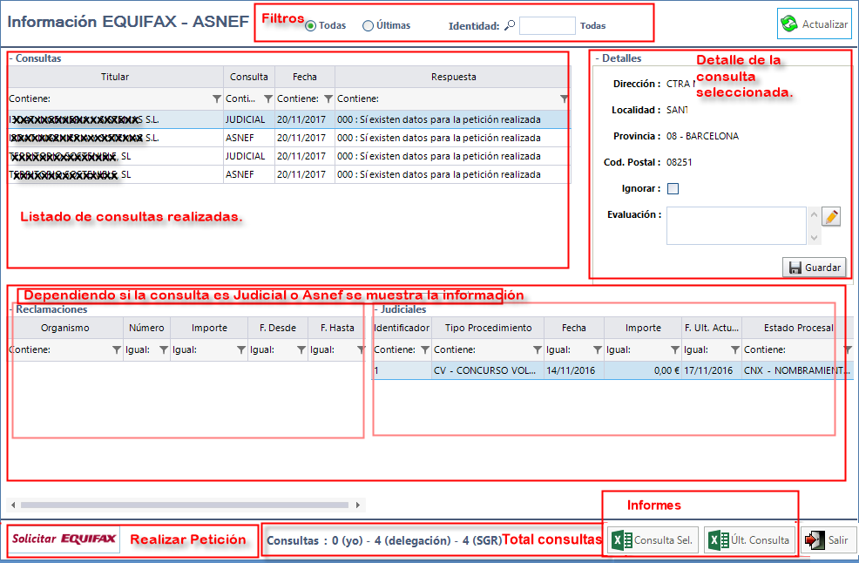This screenshot has width=859, height=563.
Task: Select the '0,00 €' amount cell
Action: tap(643, 370)
